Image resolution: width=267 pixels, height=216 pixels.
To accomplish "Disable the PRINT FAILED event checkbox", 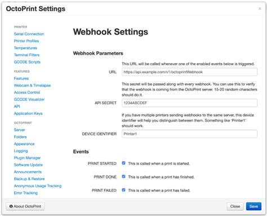I will click(123, 190).
